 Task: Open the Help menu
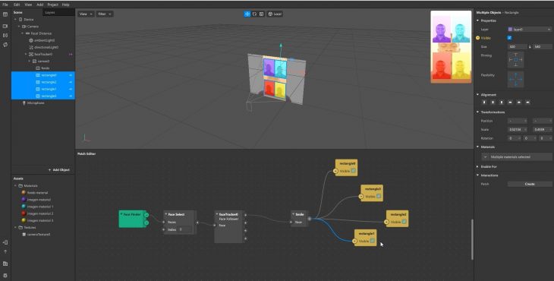click(66, 5)
